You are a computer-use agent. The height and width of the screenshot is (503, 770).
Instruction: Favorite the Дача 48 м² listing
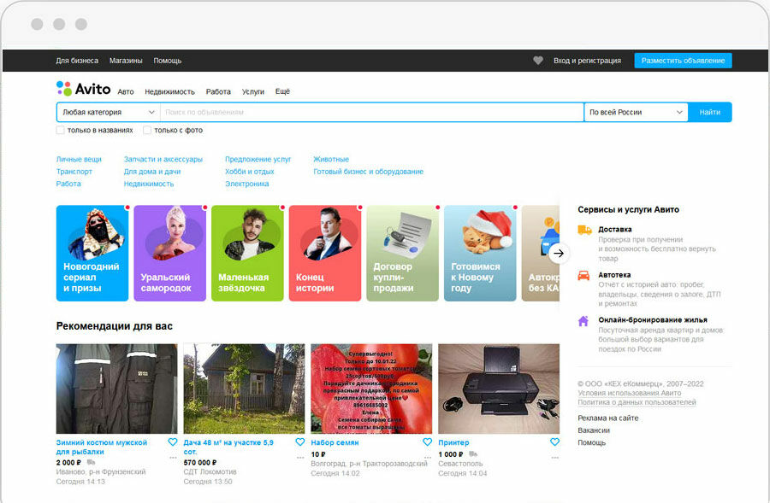[300, 442]
